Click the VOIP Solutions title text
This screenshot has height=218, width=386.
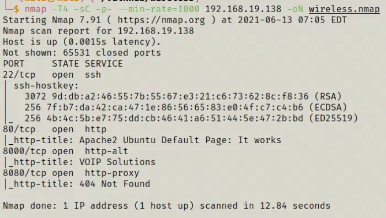click(x=117, y=162)
